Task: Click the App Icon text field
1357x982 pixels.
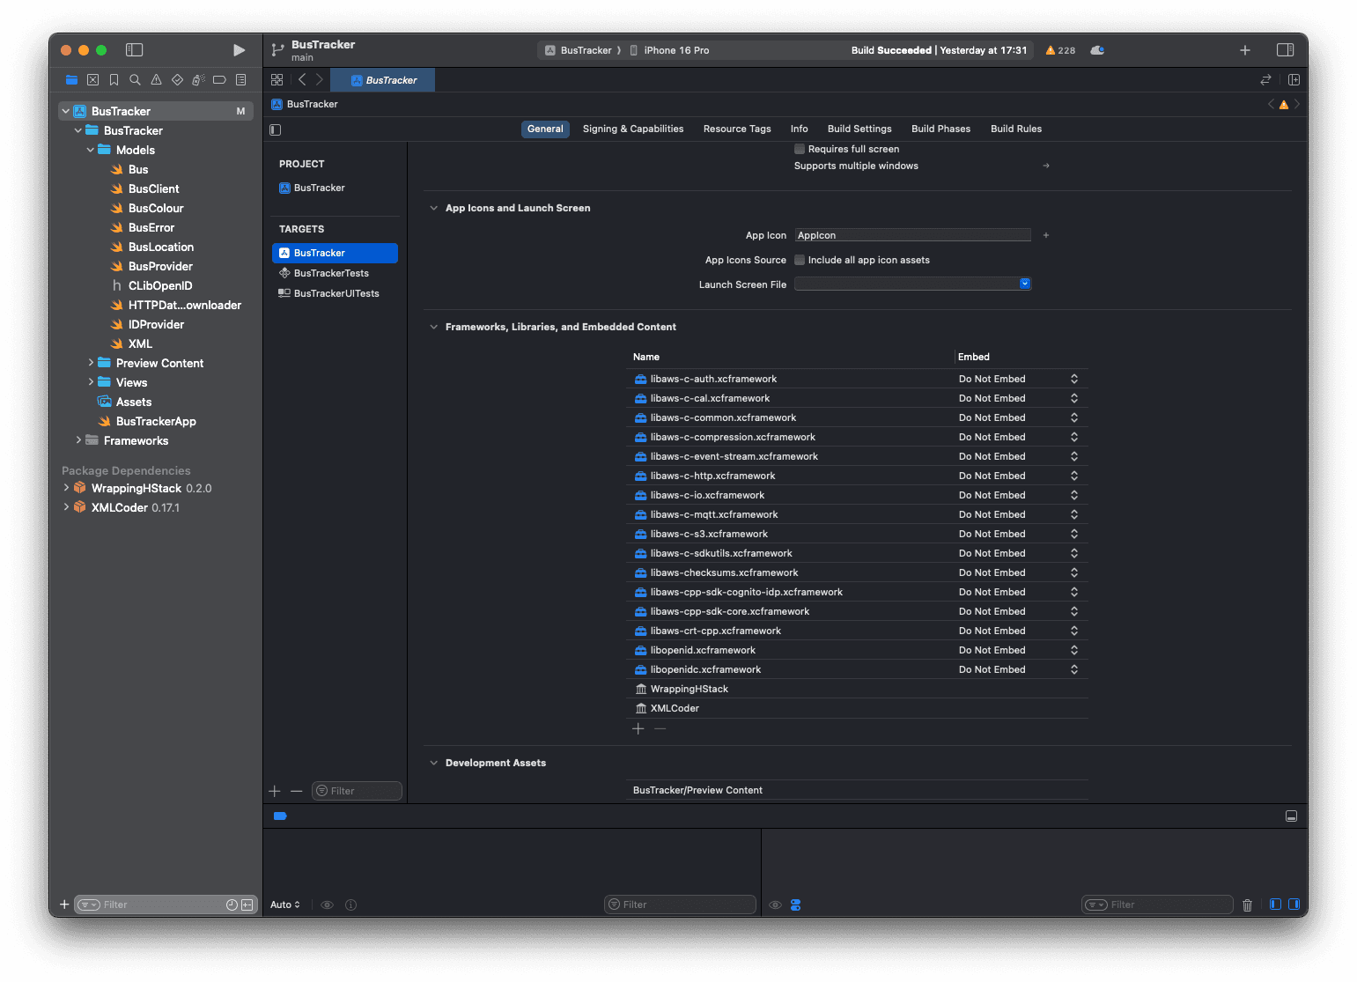Action: click(912, 235)
